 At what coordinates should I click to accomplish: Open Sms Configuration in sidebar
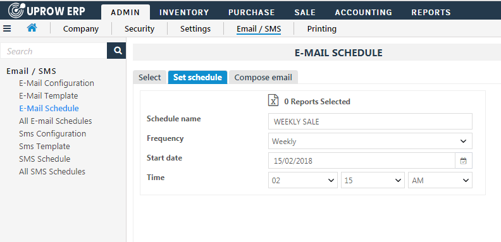point(53,133)
